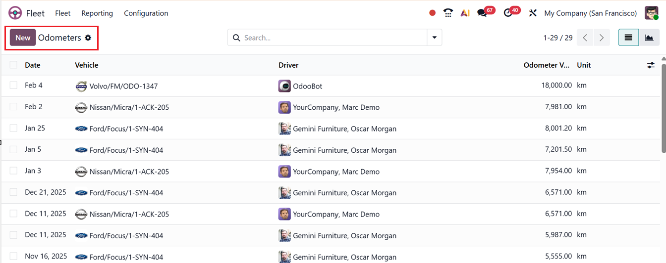Viewport: 666px width, 263px height.
Task: Click the New button
Action: (23, 38)
